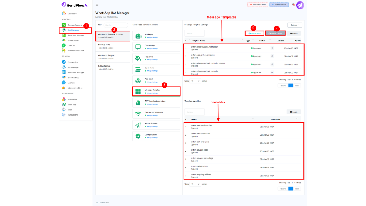
Task: Open variables Show entries dropdown
Action: pos(196,184)
